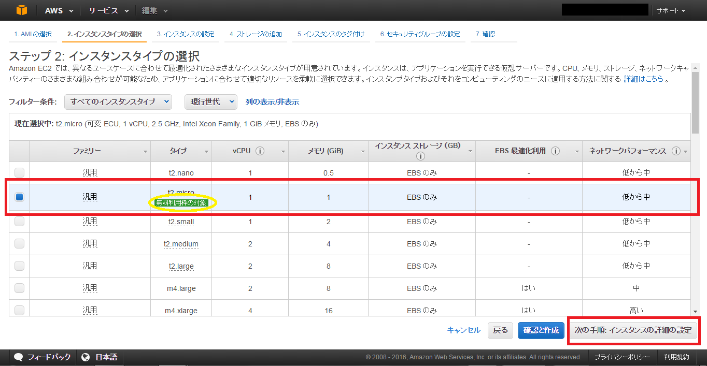Open vCPU column sort arrow
This screenshot has width=707, height=366.
point(283,151)
